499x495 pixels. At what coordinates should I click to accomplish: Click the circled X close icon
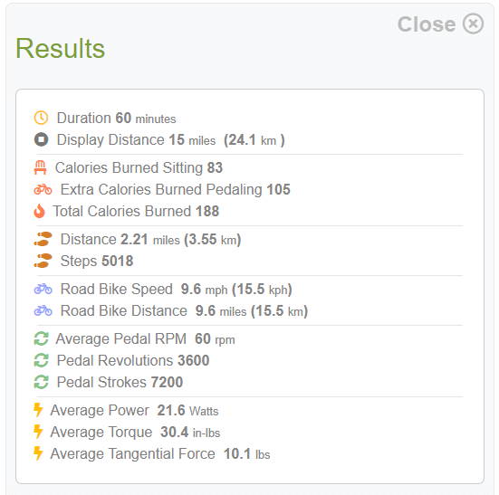[x=474, y=24]
